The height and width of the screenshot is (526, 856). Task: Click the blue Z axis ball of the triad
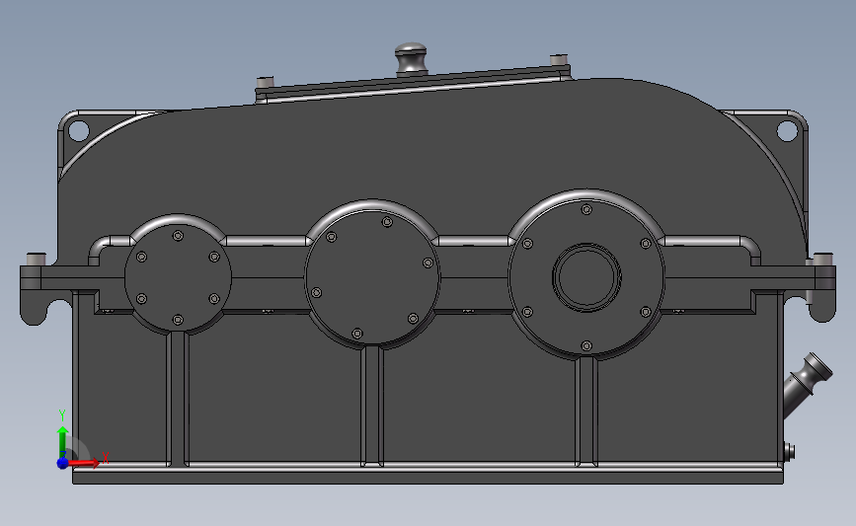(62, 463)
